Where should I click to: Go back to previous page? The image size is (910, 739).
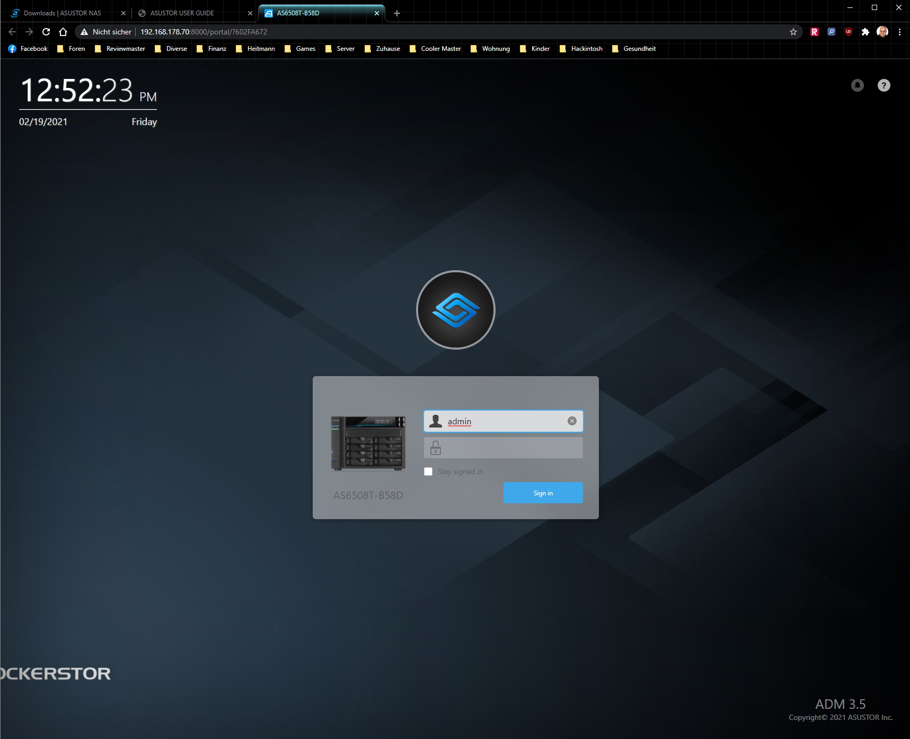coord(12,32)
